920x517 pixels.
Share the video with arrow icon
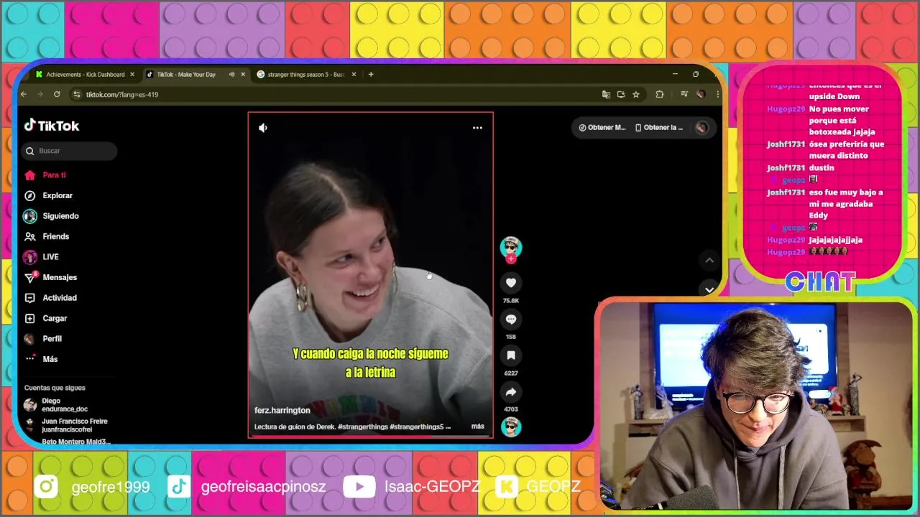tap(511, 392)
